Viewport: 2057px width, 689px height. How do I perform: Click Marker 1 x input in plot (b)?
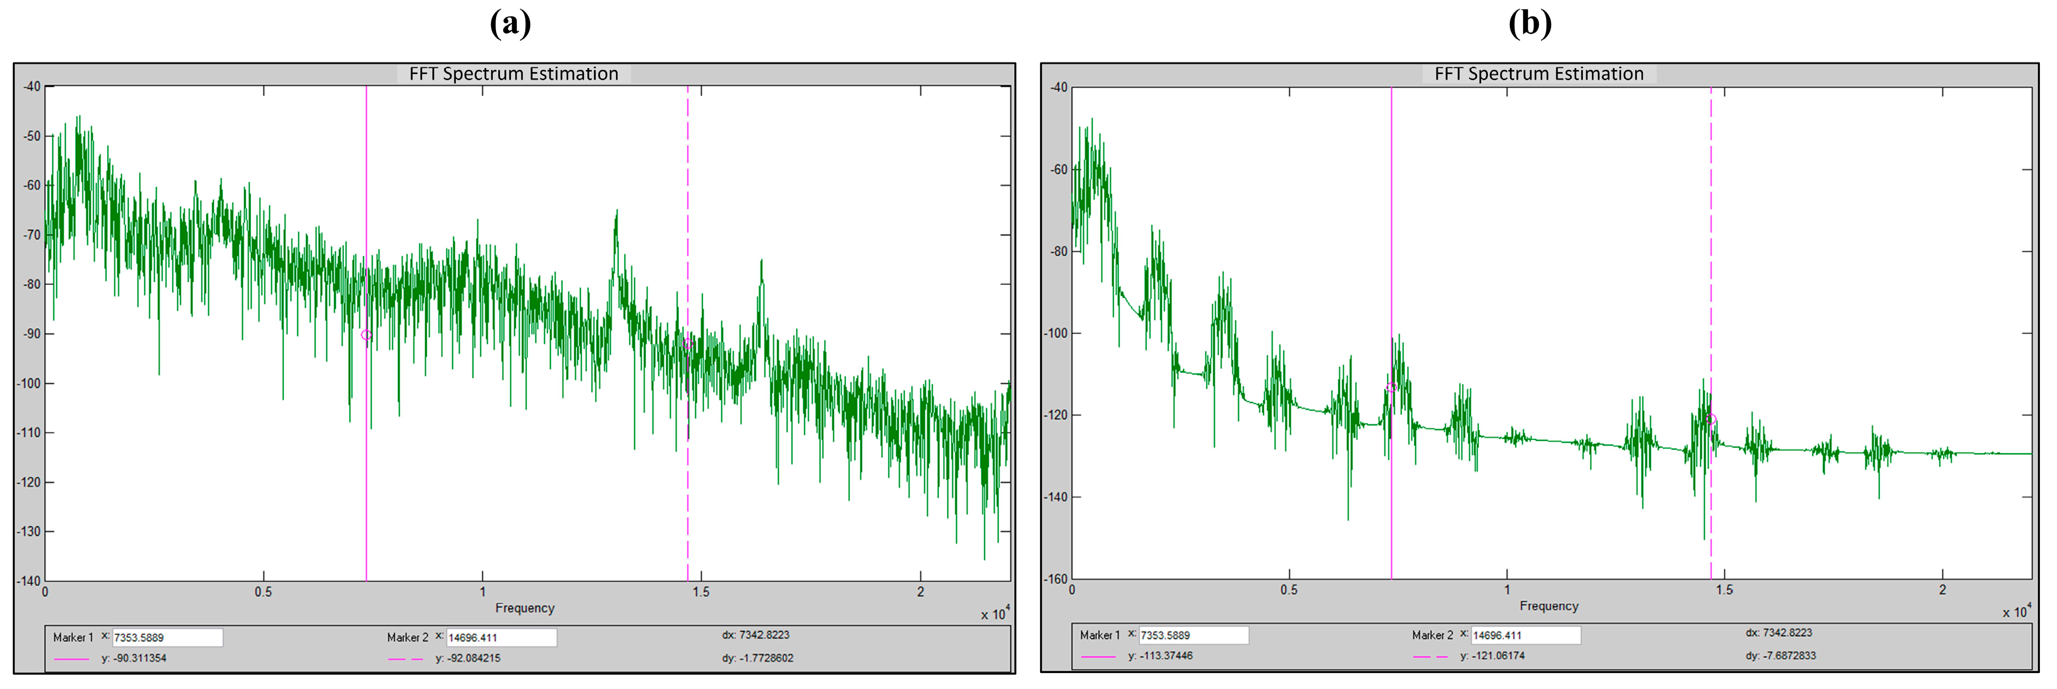1193,635
